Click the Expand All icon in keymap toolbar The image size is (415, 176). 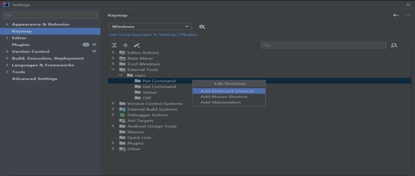click(x=114, y=45)
